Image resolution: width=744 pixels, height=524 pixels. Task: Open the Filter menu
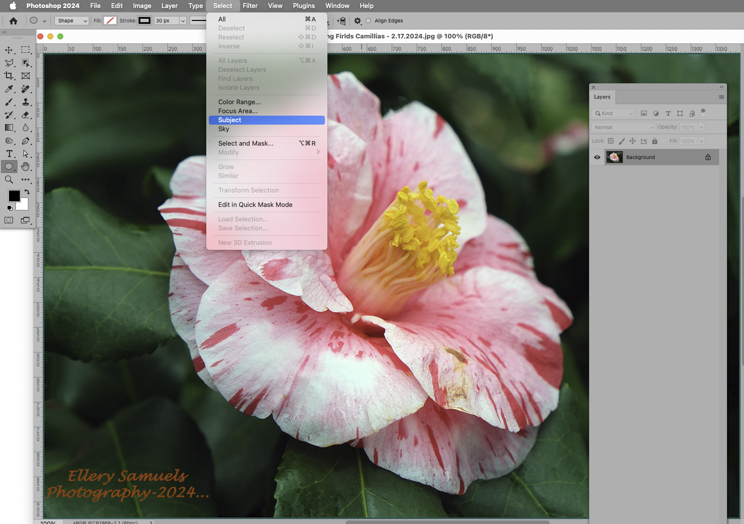point(250,5)
